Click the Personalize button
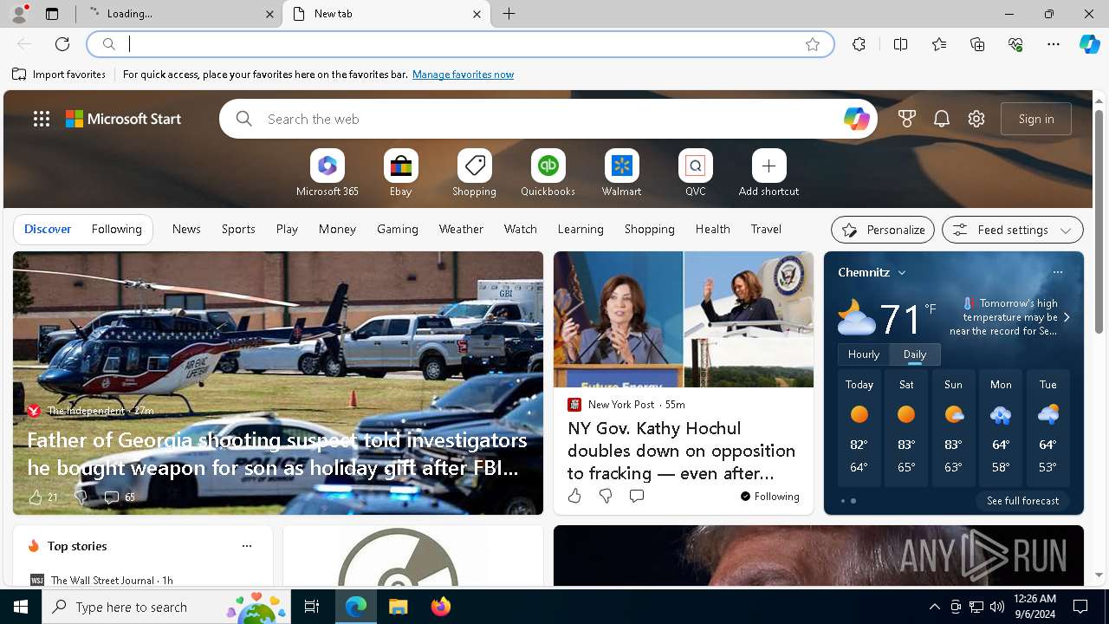This screenshot has height=624, width=1109. tap(883, 230)
